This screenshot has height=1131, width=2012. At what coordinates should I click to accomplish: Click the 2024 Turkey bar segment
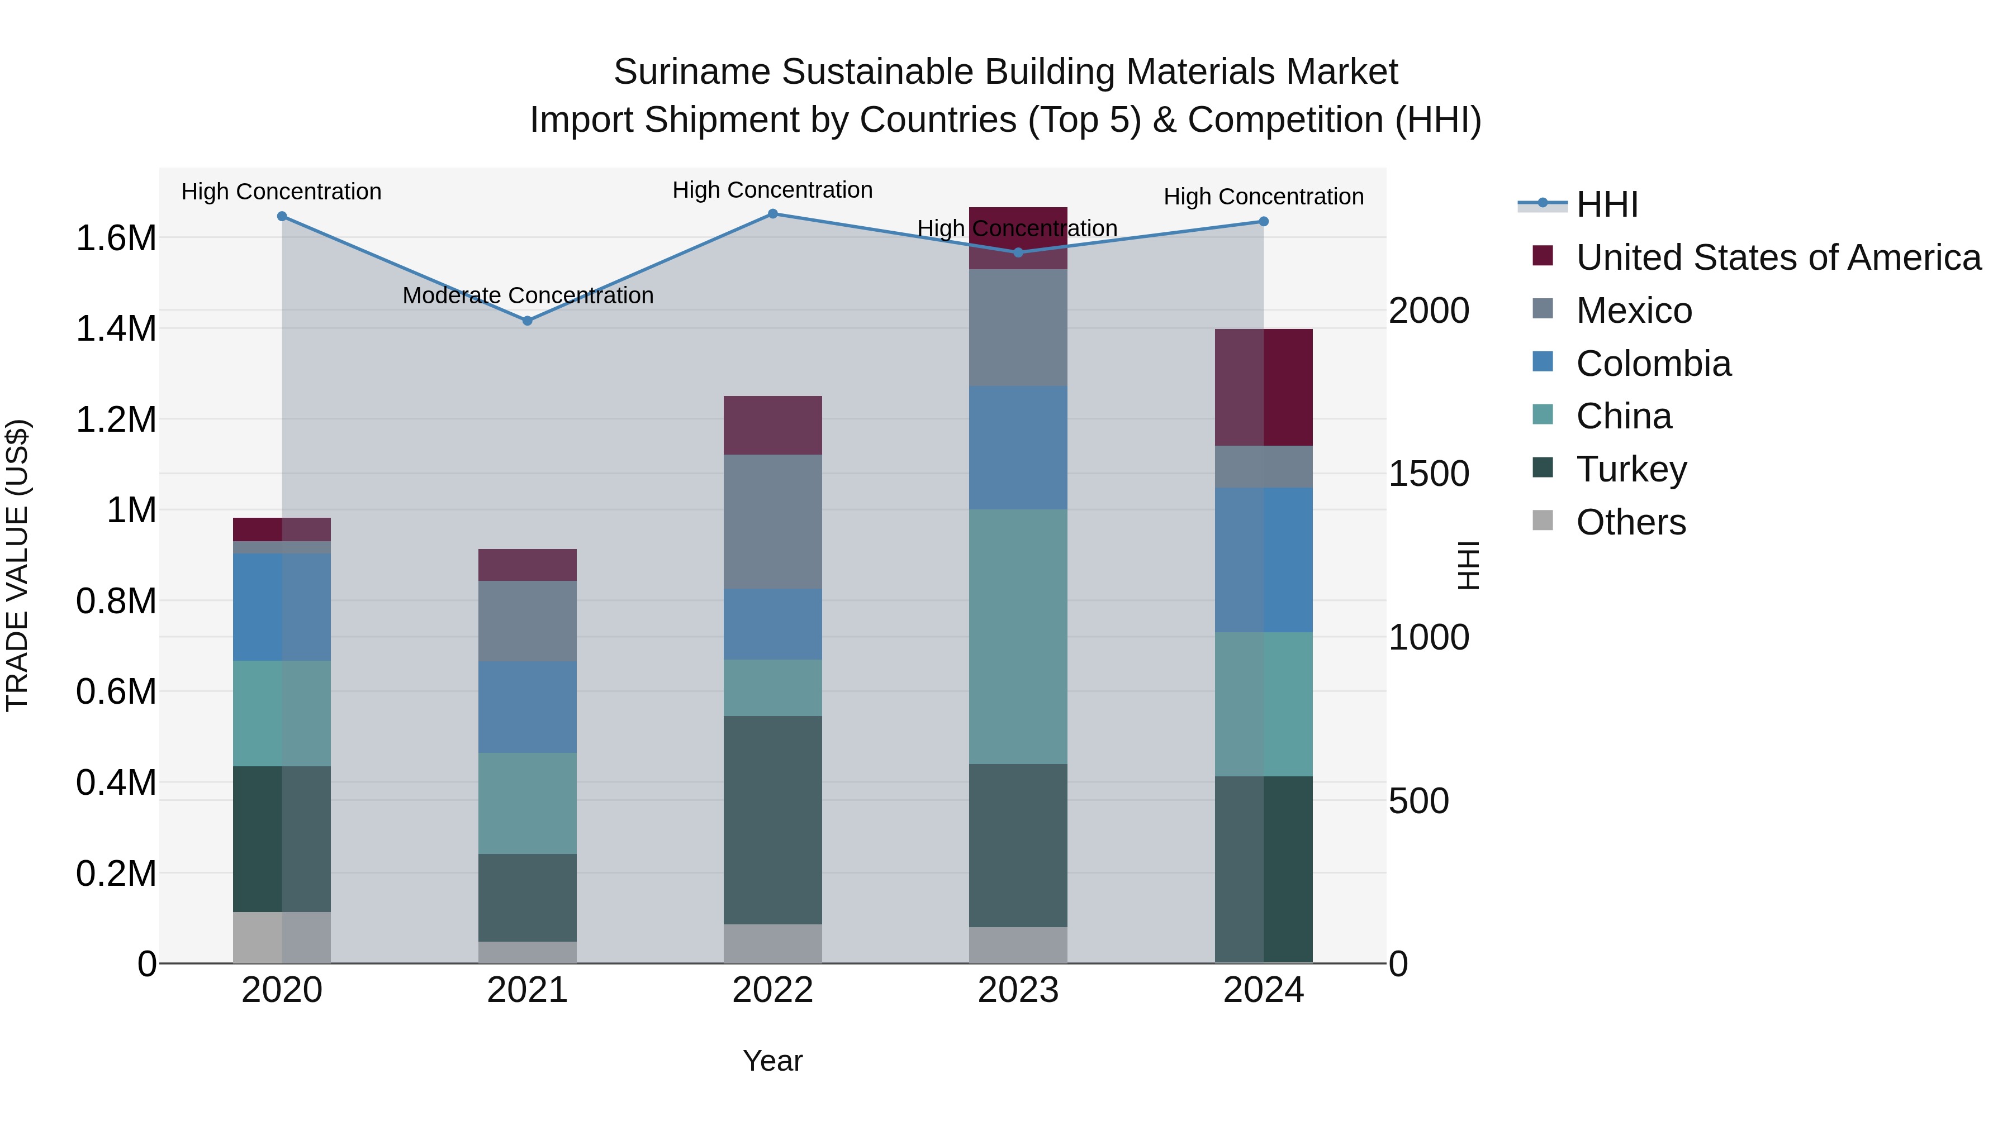click(1264, 870)
